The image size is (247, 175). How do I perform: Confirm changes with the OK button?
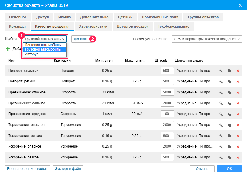click(229, 169)
